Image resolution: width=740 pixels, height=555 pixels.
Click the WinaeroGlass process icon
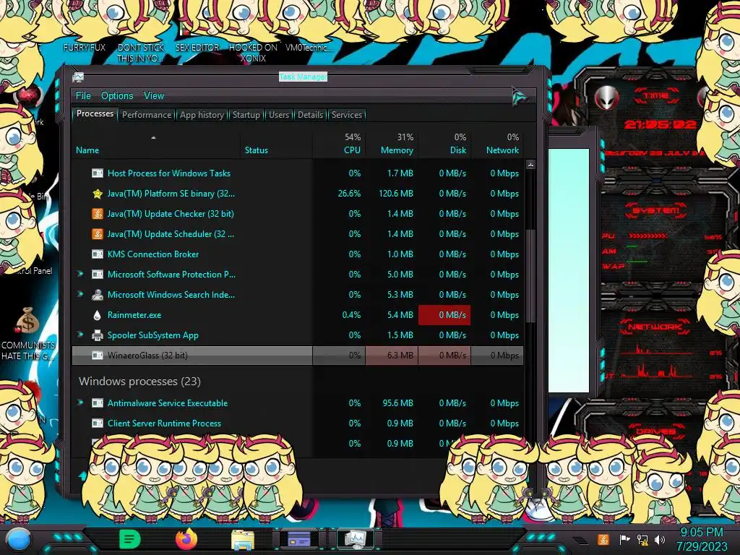point(98,356)
